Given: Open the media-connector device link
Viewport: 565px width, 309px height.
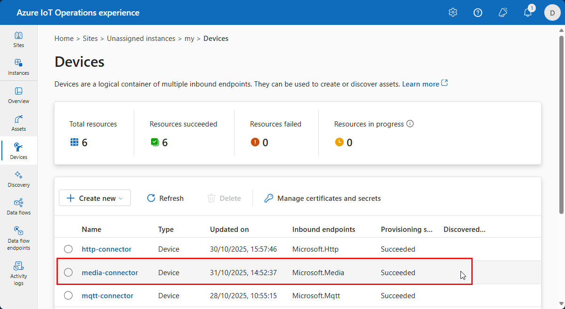Looking at the screenshot, I should (110, 272).
